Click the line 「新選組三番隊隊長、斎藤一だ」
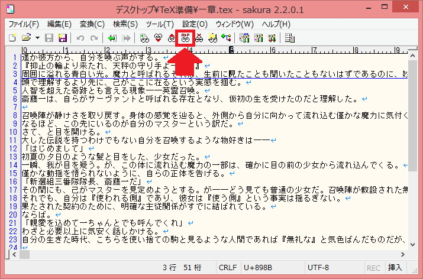The width and height of the screenshot is (423, 279). click(x=84, y=181)
